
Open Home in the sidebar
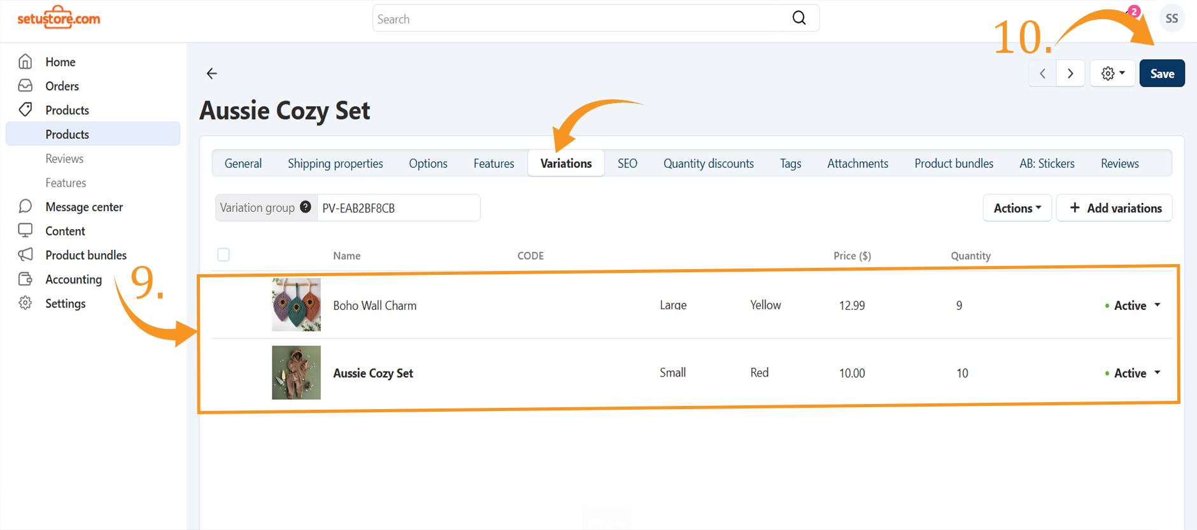click(60, 62)
